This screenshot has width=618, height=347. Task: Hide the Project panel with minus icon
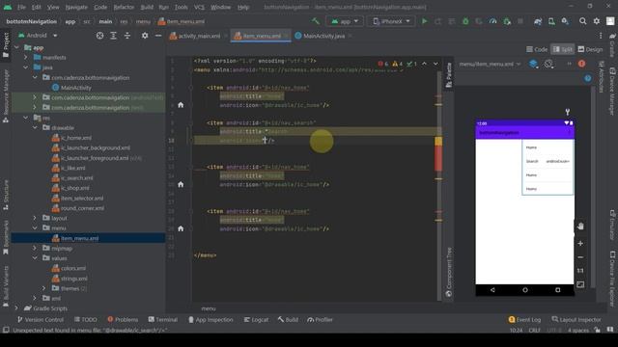(158, 36)
